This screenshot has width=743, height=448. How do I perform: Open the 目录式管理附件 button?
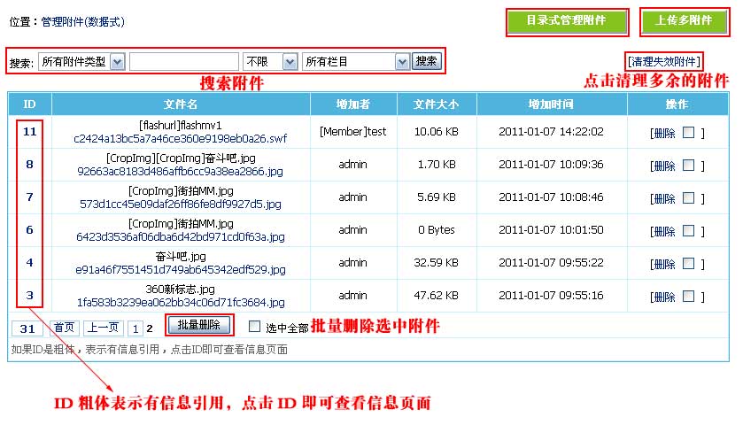click(567, 20)
